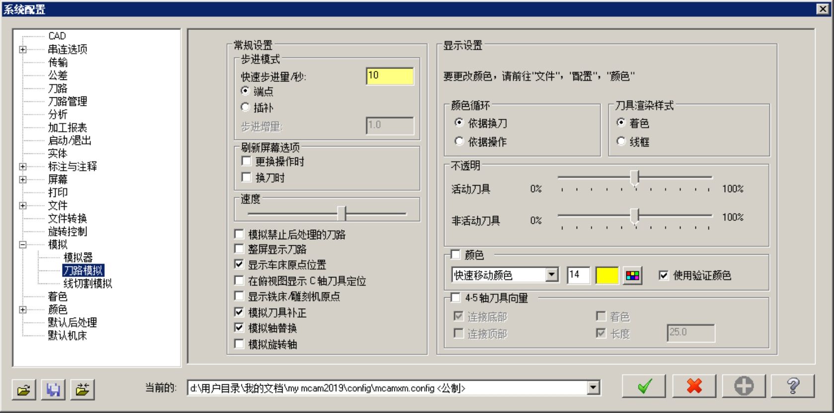The image size is (834, 413).
Task: Select 线切割模拟 tree item
Action: pos(88,283)
